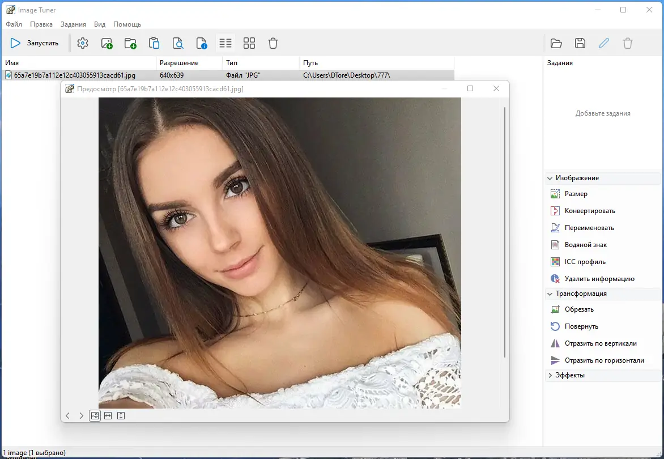The width and height of the screenshot is (664, 459).
Task: Click the trash icon to clear the list
Action: (273, 42)
